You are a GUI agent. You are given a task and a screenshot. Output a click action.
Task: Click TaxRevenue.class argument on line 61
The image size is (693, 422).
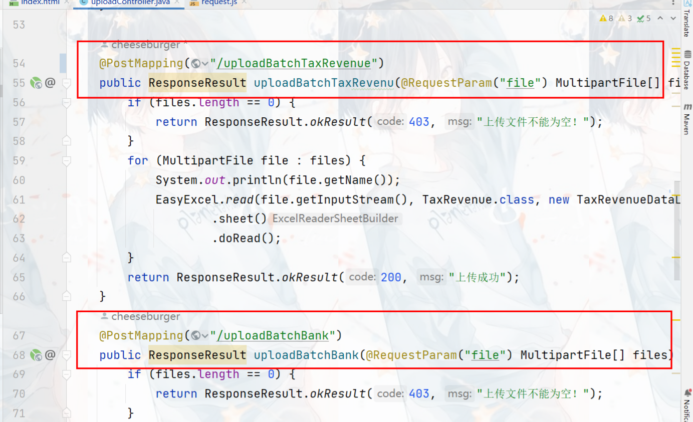pos(478,199)
